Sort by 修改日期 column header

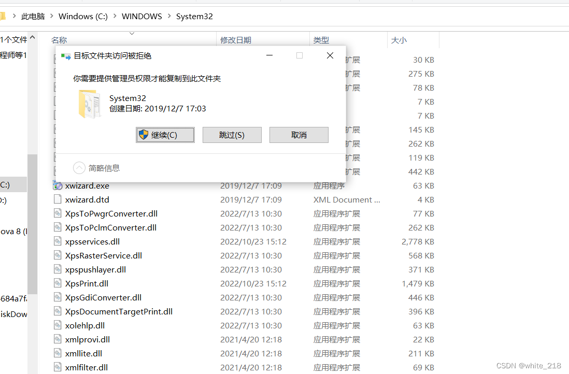[236, 40]
